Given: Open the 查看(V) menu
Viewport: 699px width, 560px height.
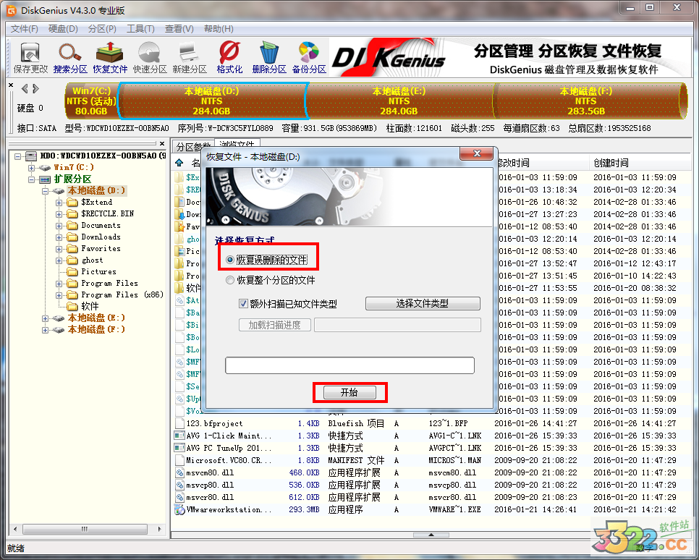Looking at the screenshot, I should pos(179,29).
